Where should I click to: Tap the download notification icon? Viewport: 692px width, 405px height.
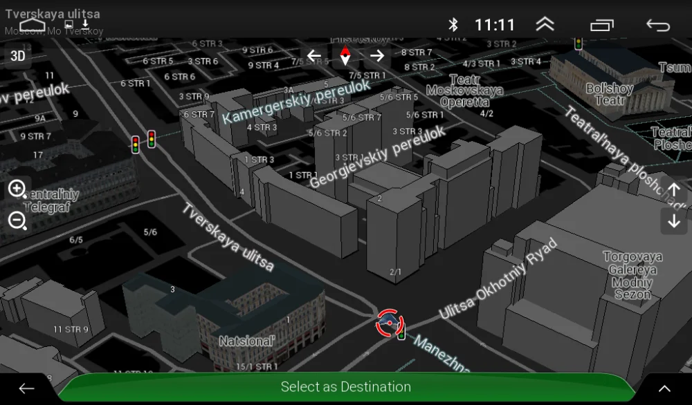pyautogui.click(x=85, y=24)
